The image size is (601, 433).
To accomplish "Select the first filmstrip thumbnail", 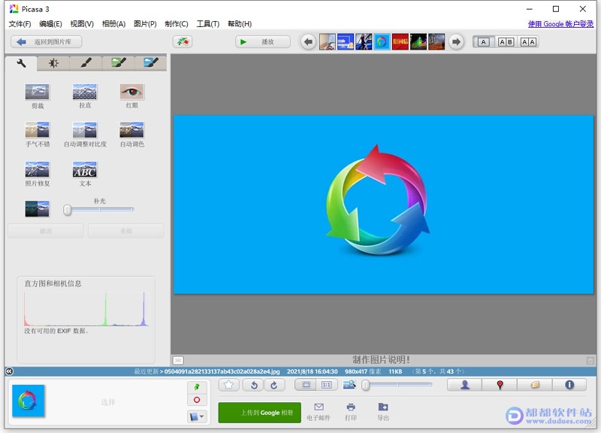I will [328, 42].
